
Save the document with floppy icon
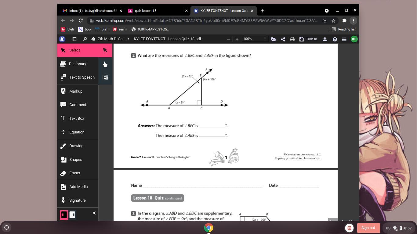301,39
